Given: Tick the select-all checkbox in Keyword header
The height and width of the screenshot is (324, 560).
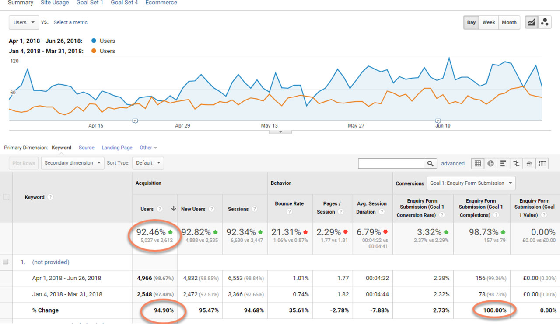Looking at the screenshot, I should coord(6,197).
